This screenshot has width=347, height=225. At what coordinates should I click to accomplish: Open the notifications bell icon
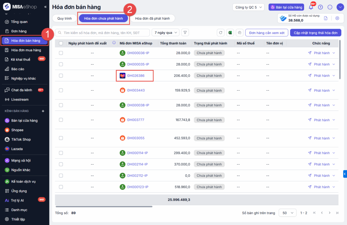click(x=311, y=7)
